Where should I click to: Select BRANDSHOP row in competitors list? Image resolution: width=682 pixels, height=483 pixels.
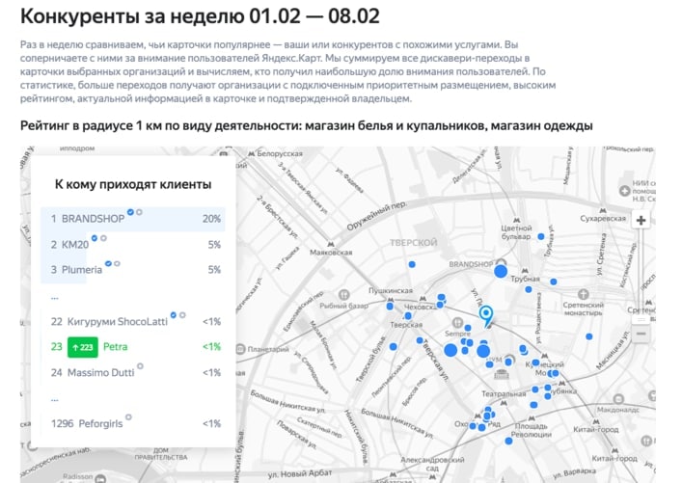133,219
